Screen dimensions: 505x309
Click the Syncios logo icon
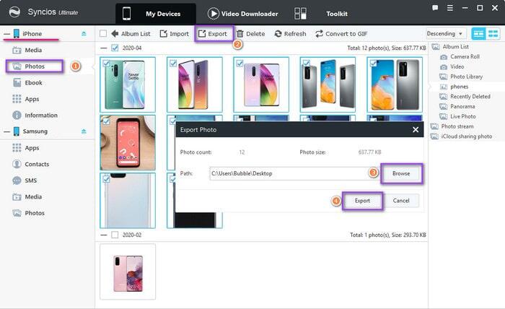(14, 12)
